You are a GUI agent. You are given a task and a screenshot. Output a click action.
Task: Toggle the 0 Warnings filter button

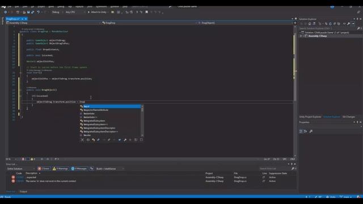click(x=60, y=169)
